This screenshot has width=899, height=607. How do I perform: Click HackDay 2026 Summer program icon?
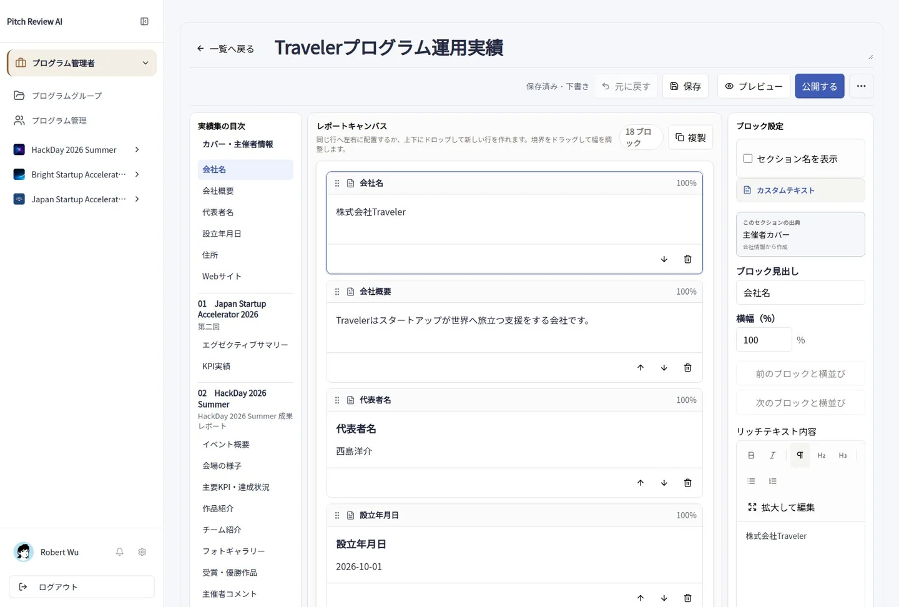coord(19,150)
